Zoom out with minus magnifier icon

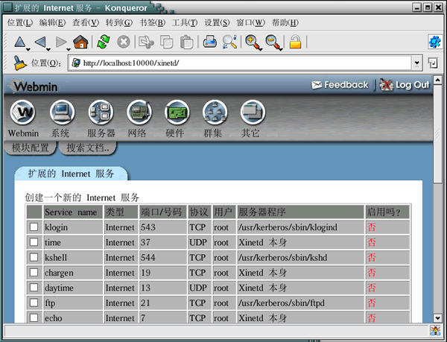pos(273,42)
